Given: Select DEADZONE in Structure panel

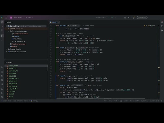Looking at the screenshot, I should [x=12, y=74].
